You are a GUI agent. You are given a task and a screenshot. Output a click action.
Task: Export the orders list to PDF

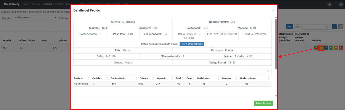point(297,27)
